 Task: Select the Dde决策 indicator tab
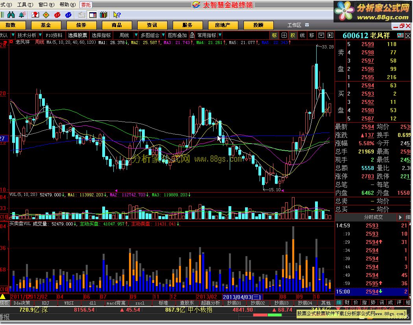pos(22,303)
